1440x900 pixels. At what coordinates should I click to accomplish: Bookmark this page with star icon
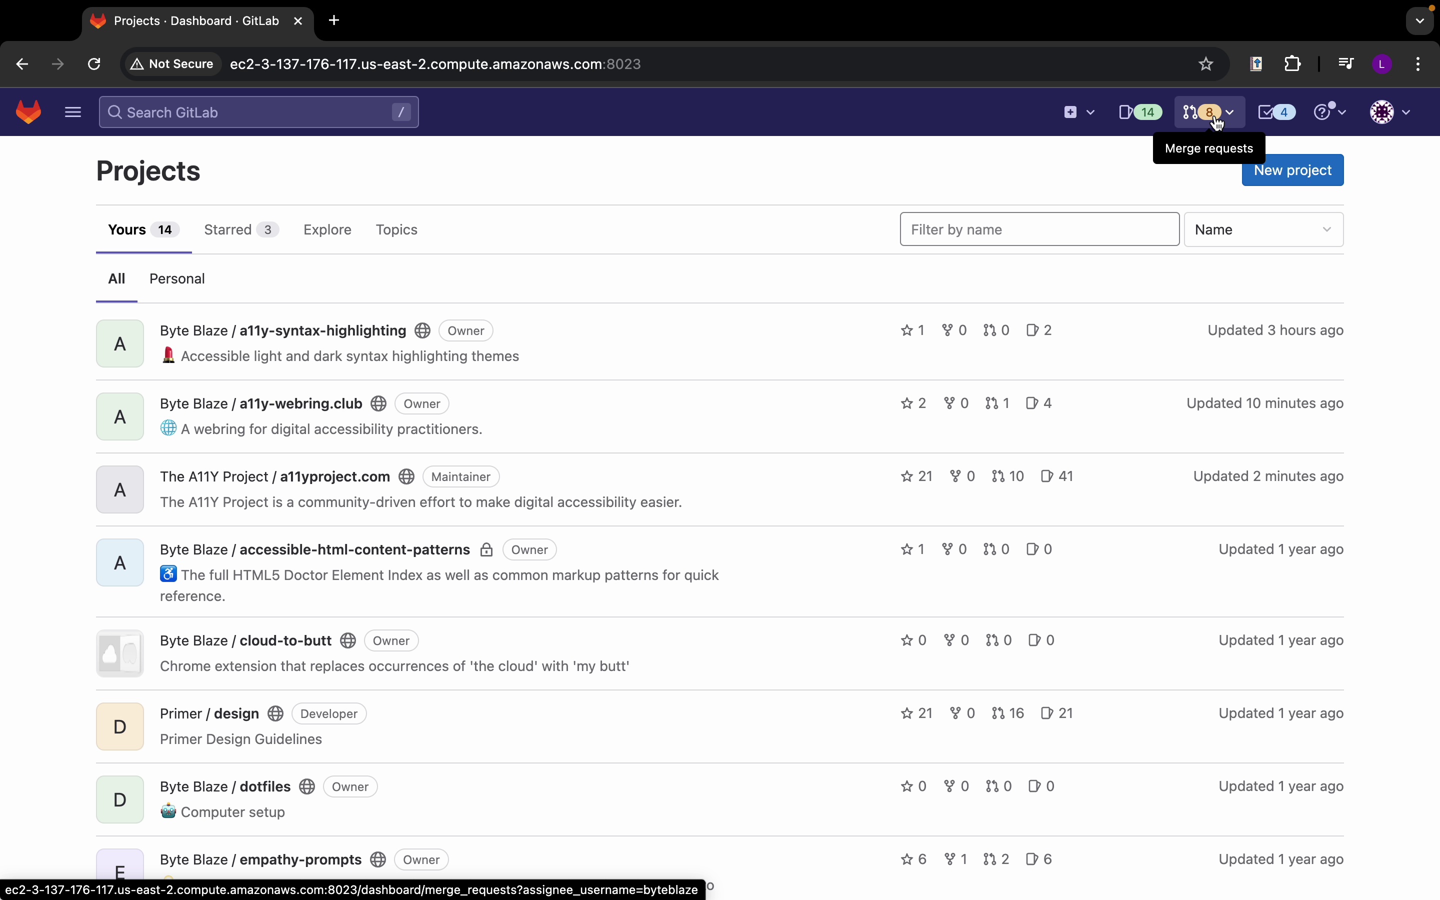tap(1205, 64)
